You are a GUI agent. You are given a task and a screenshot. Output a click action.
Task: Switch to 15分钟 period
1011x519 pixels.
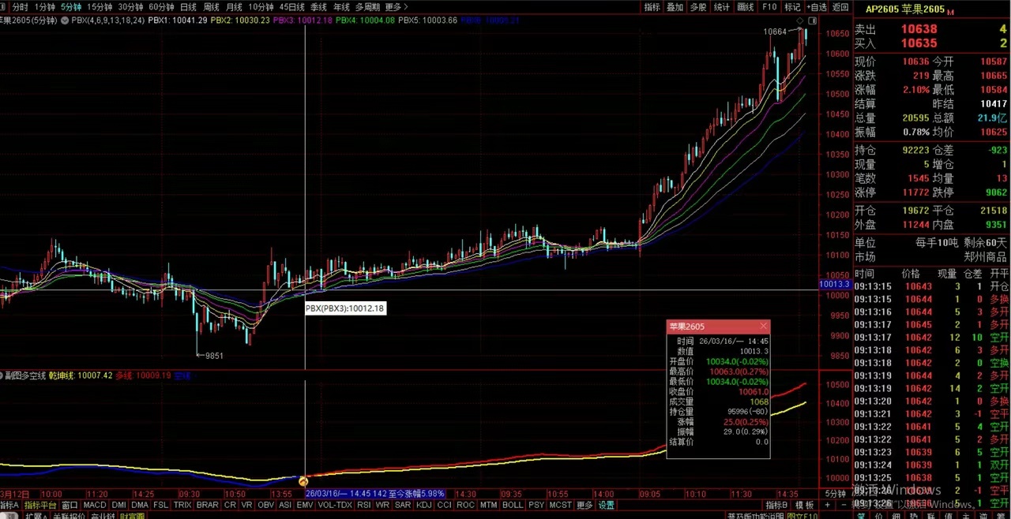(x=100, y=7)
